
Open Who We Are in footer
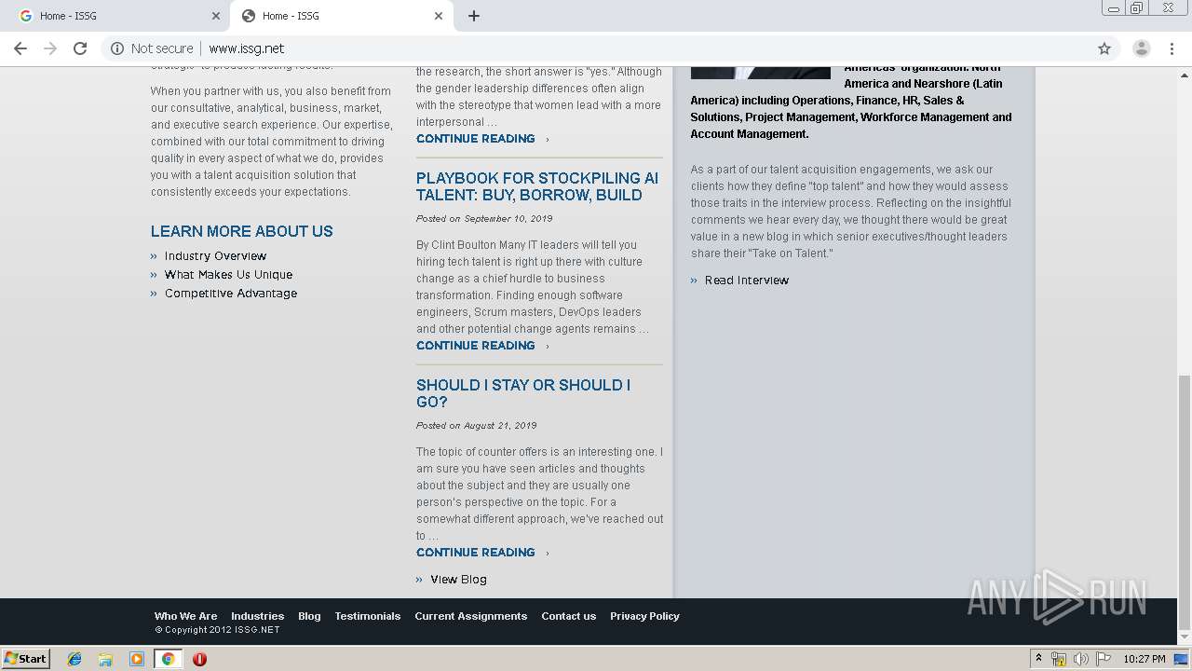point(185,616)
